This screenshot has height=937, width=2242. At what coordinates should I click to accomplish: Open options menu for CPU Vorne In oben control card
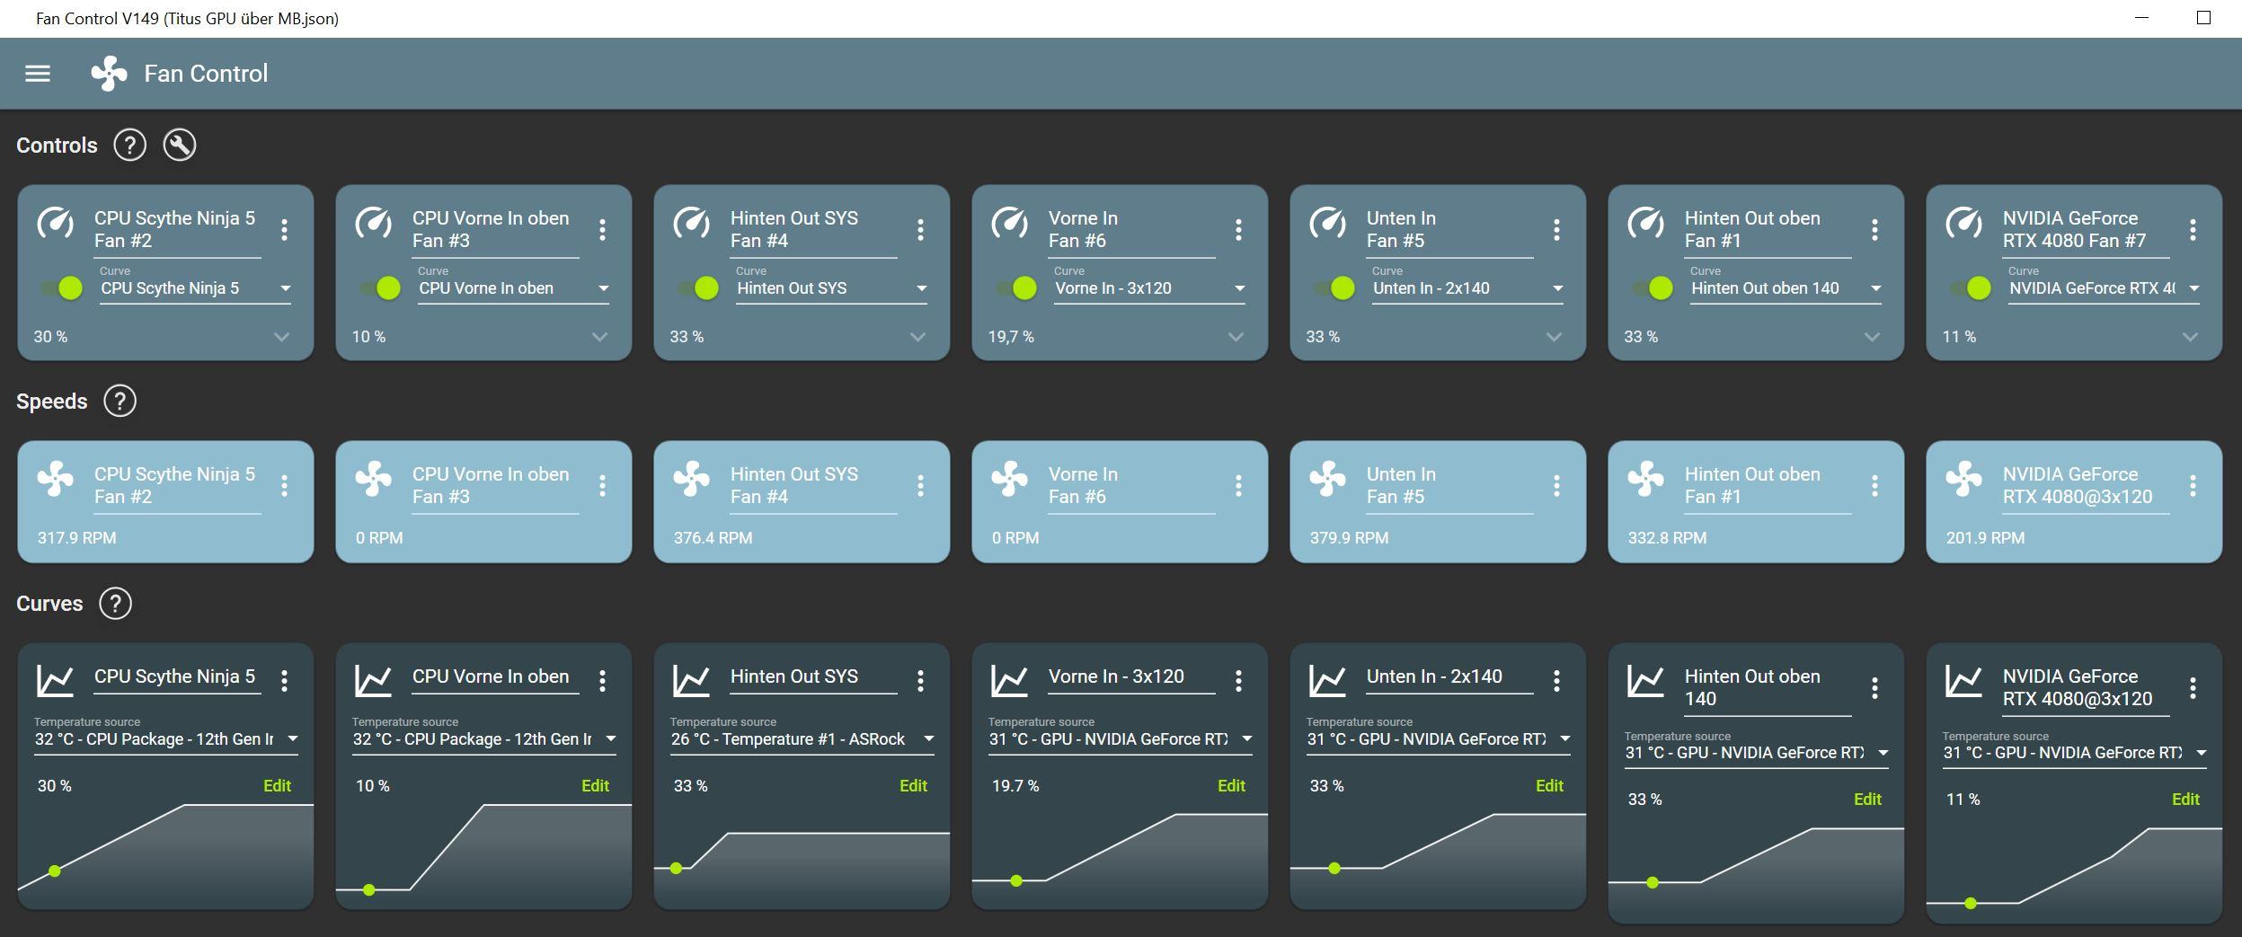tap(603, 230)
